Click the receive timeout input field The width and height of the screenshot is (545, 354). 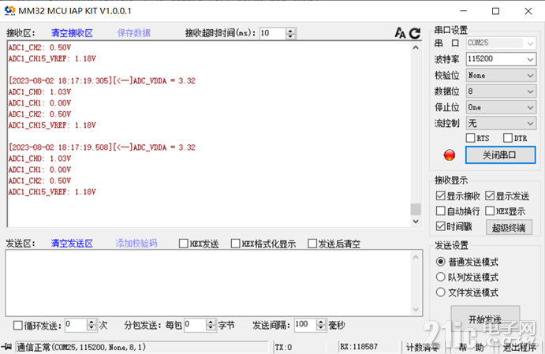pos(273,33)
